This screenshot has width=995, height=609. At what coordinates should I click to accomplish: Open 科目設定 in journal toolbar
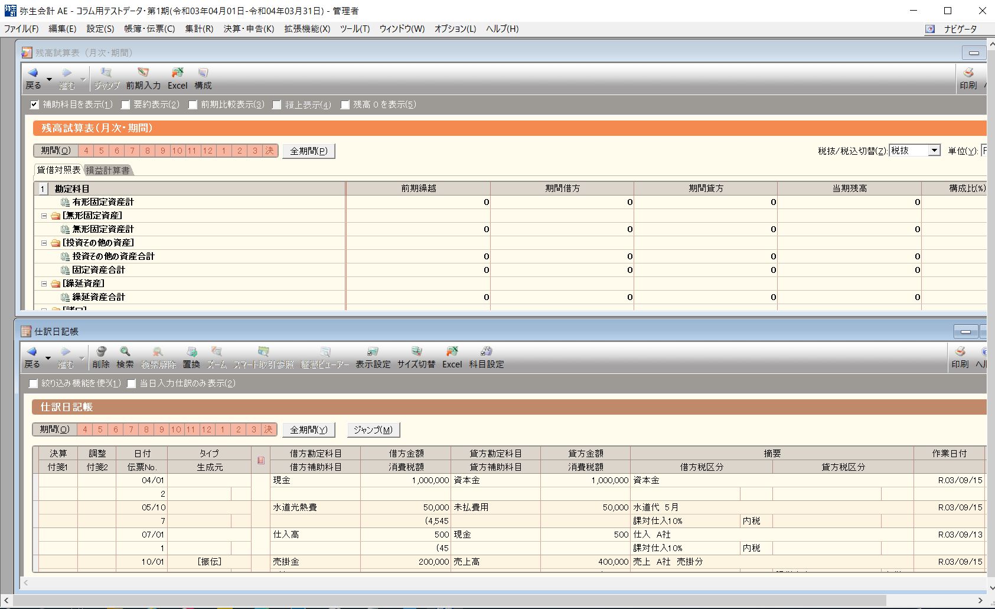click(x=487, y=357)
